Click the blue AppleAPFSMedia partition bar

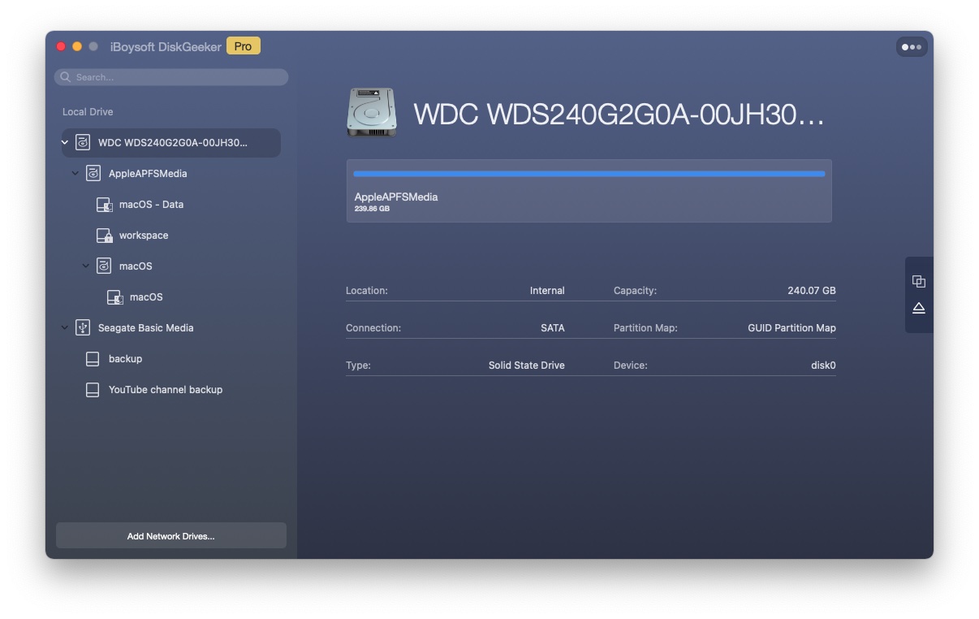[x=589, y=174]
